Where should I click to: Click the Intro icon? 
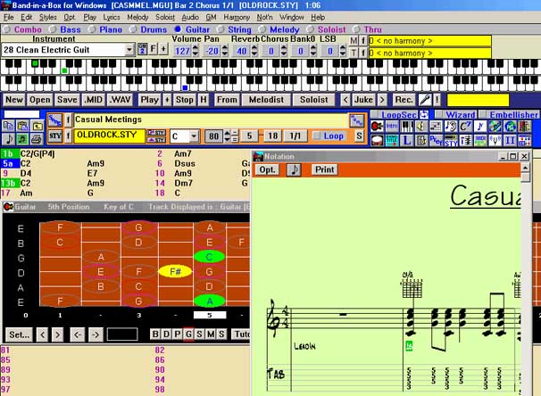[392, 126]
